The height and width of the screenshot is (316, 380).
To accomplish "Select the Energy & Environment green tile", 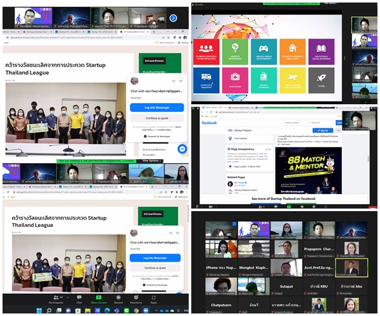I will click(x=235, y=51).
